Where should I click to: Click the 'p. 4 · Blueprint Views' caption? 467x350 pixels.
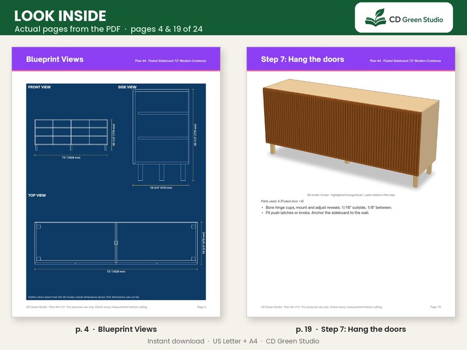(x=116, y=329)
